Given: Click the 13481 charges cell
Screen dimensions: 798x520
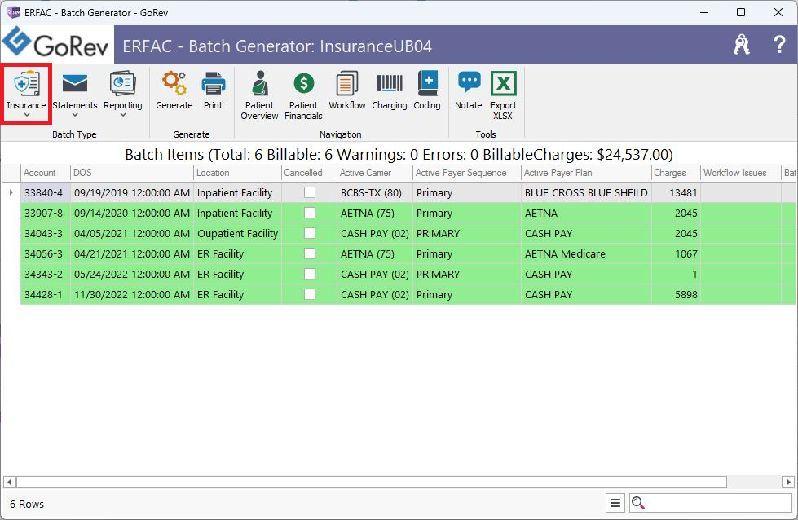Looking at the screenshot, I should (676, 193).
